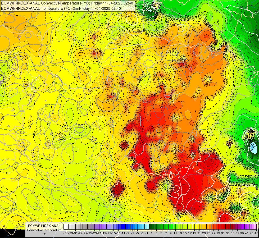Click the legend scale value 35
This screenshot has height=238, width=259.
point(233,234)
